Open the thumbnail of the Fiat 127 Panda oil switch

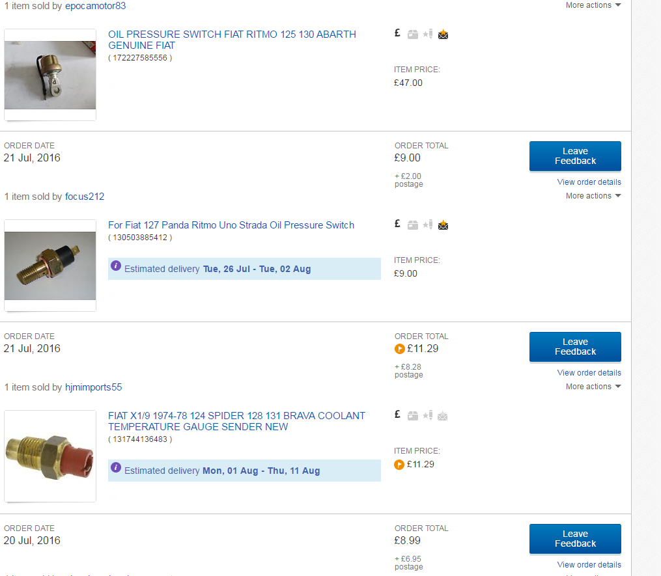click(50, 266)
